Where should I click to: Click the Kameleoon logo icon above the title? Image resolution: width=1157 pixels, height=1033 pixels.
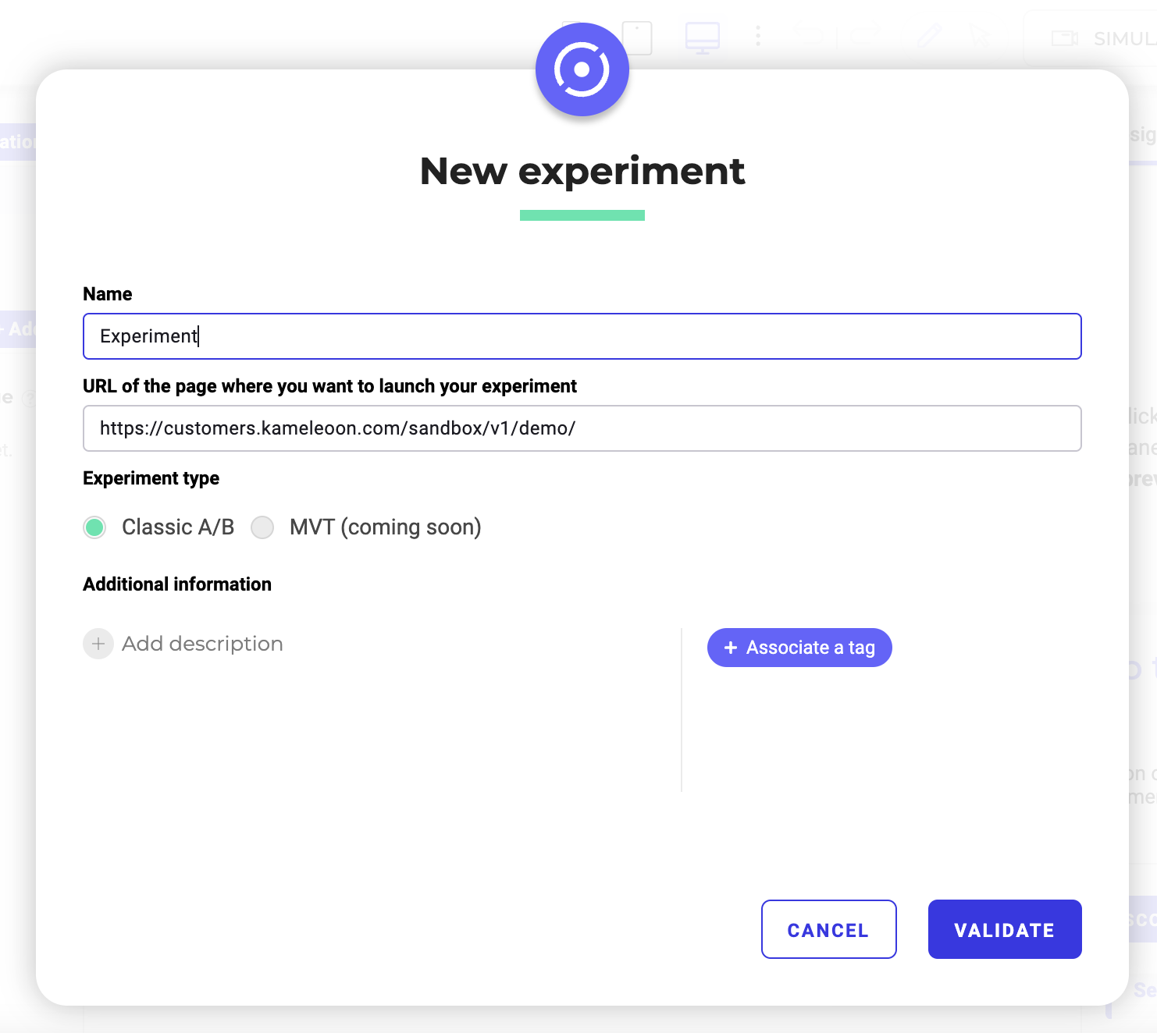coord(582,69)
